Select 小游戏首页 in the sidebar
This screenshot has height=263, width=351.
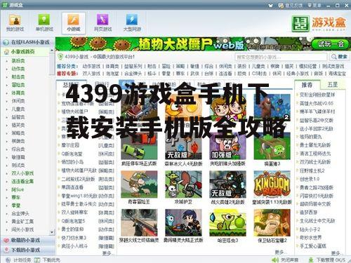tap(22, 52)
